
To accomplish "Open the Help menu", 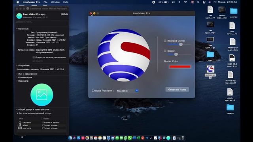I will pyautogui.click(x=66, y=2).
